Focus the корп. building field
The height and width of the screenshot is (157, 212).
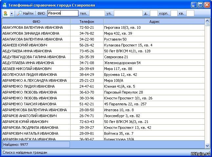click(x=174, y=13)
